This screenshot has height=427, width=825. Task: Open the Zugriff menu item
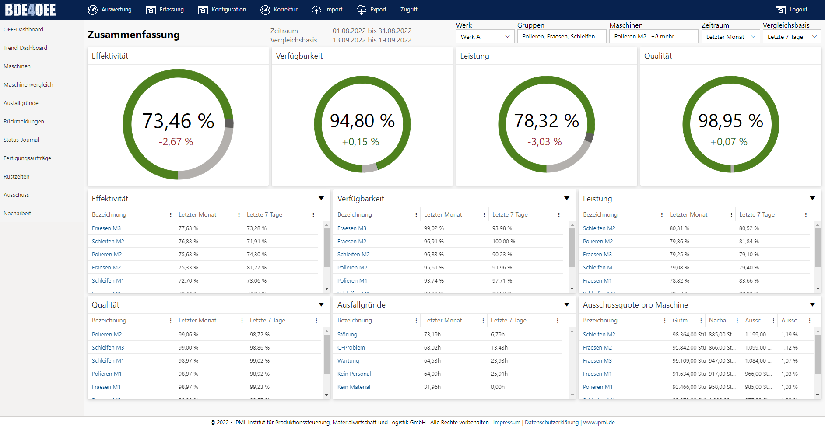point(409,10)
